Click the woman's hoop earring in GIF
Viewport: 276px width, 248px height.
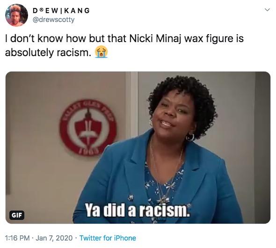(190, 137)
